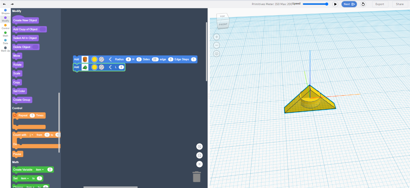Click the TOP face of view cube

click(222, 16)
